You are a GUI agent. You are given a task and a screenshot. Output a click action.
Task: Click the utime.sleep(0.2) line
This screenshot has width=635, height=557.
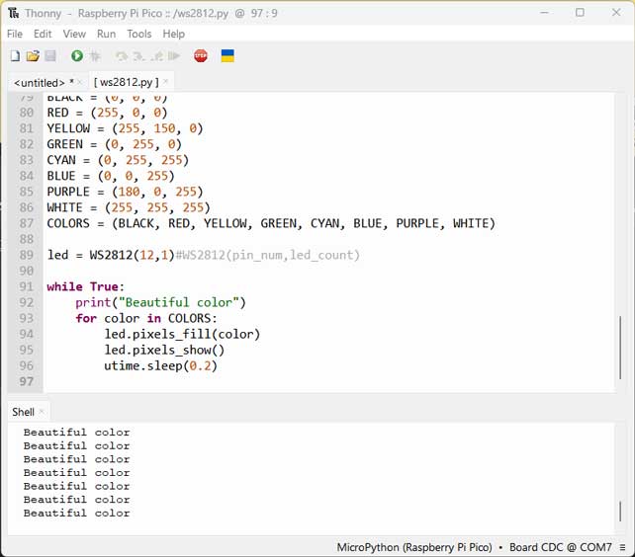(160, 365)
